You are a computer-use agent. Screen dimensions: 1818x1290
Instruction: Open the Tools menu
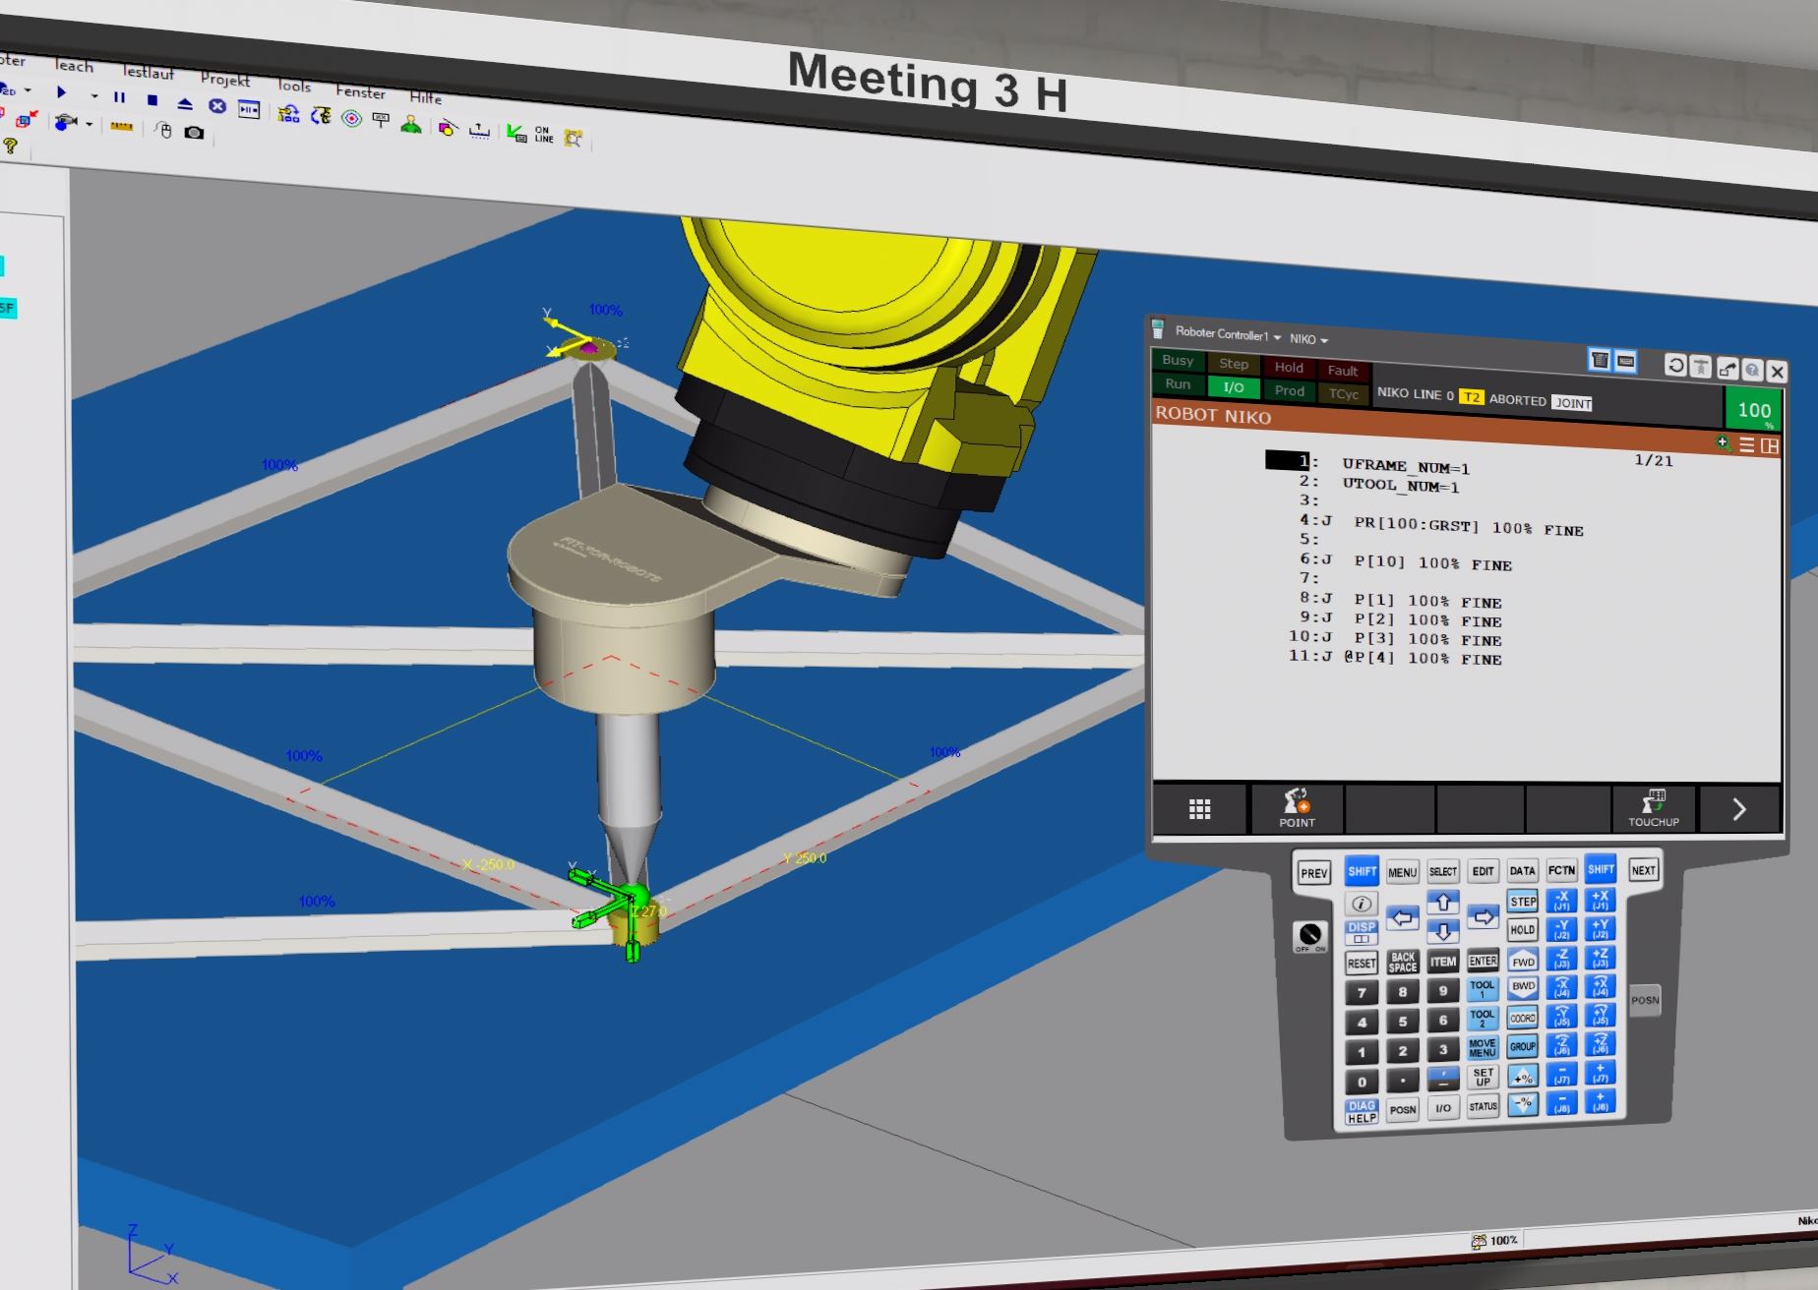(293, 86)
